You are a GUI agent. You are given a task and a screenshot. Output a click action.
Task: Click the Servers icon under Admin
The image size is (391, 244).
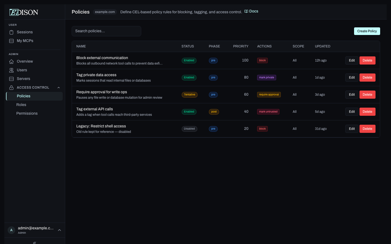click(x=11, y=79)
